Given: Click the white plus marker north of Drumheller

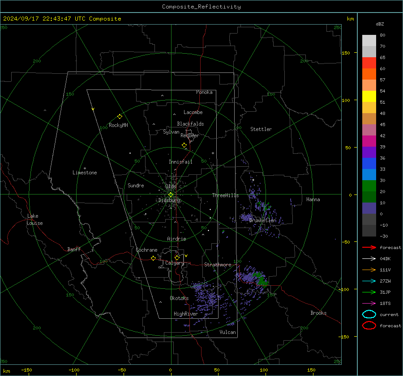Looking at the screenshot, I should pyautogui.click(x=253, y=180).
